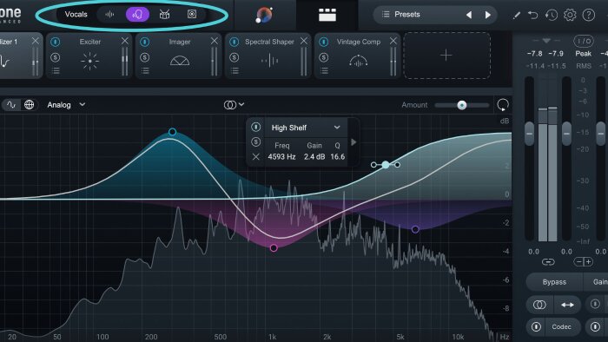The image size is (608, 342).
Task: Open the Master Assistant colorful orb
Action: point(264,15)
